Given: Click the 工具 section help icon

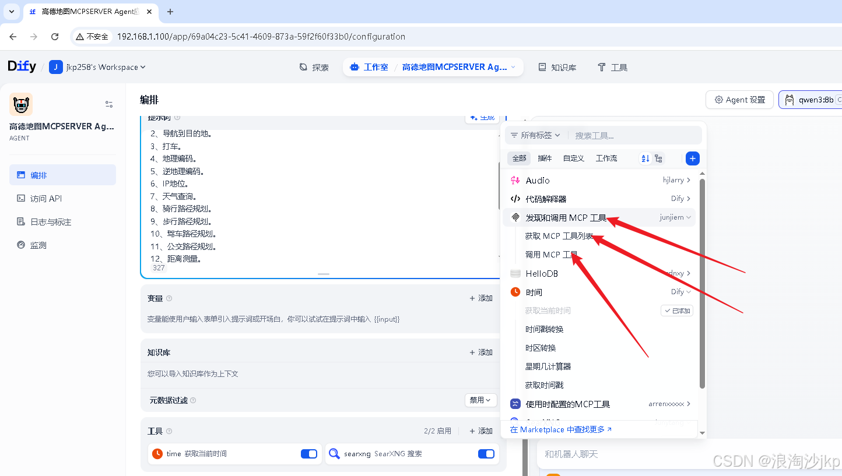Looking at the screenshot, I should (169, 431).
